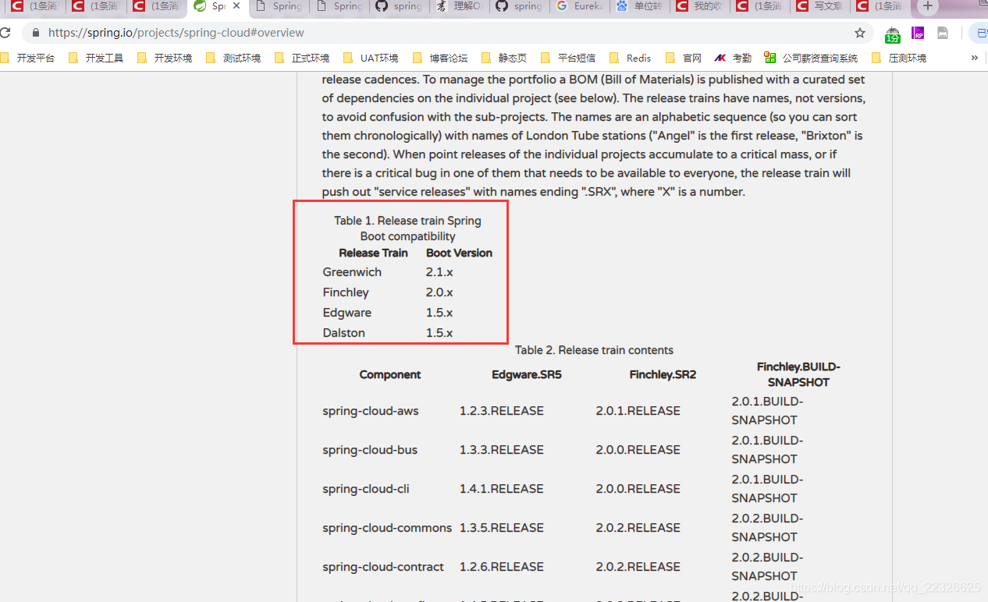The image size is (988, 602).
Task: Click the 2.0.x Boot version cell
Action: (x=439, y=292)
